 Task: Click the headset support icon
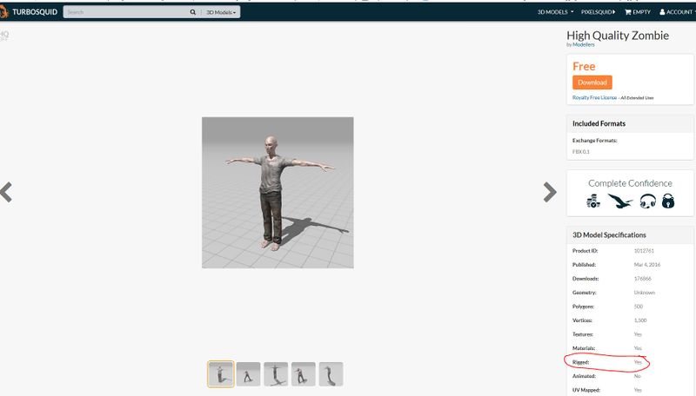point(647,201)
